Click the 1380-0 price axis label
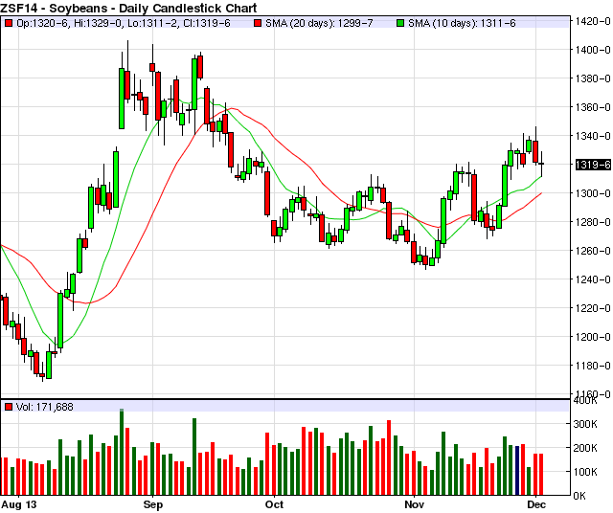The width and height of the screenshot is (613, 513). pos(593,78)
